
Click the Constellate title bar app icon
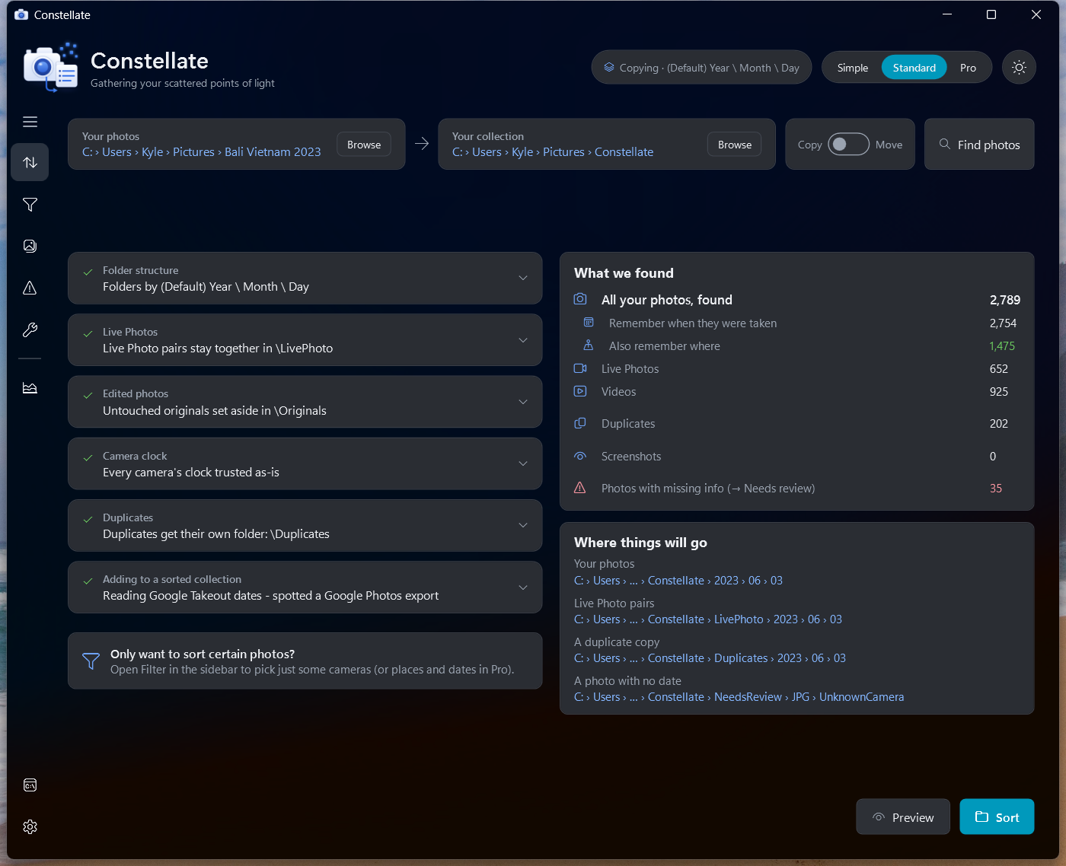[21, 14]
